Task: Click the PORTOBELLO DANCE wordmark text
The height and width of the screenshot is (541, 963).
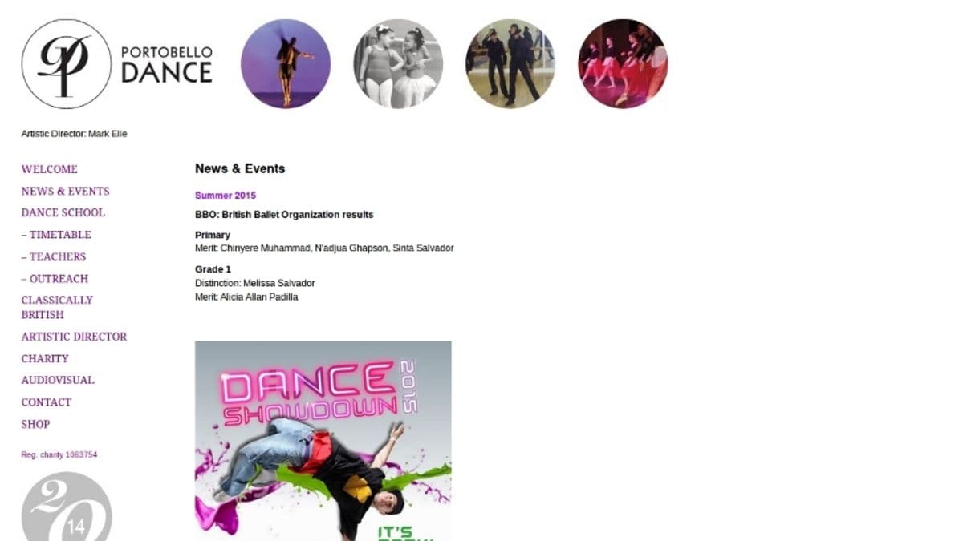Action: point(167,64)
